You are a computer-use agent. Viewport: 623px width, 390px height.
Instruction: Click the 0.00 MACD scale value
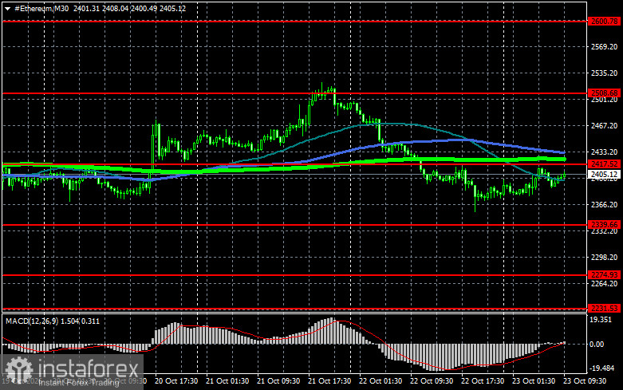(x=597, y=345)
